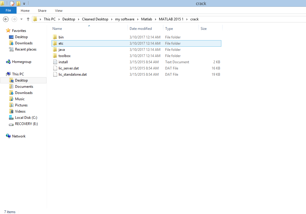Select the toolbox folder icon
The image size is (306, 214).
[55, 56]
